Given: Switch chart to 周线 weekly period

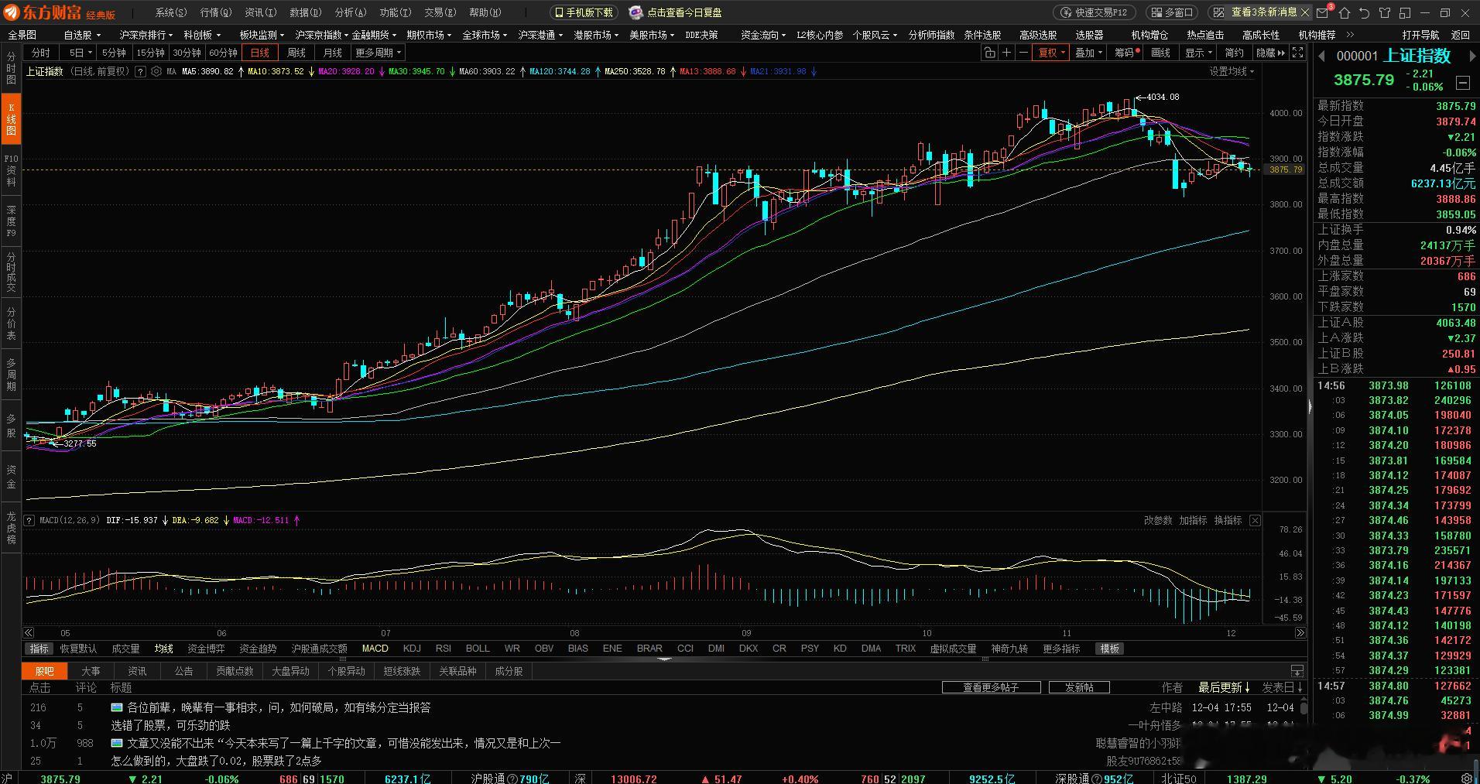Looking at the screenshot, I should pos(296,53).
